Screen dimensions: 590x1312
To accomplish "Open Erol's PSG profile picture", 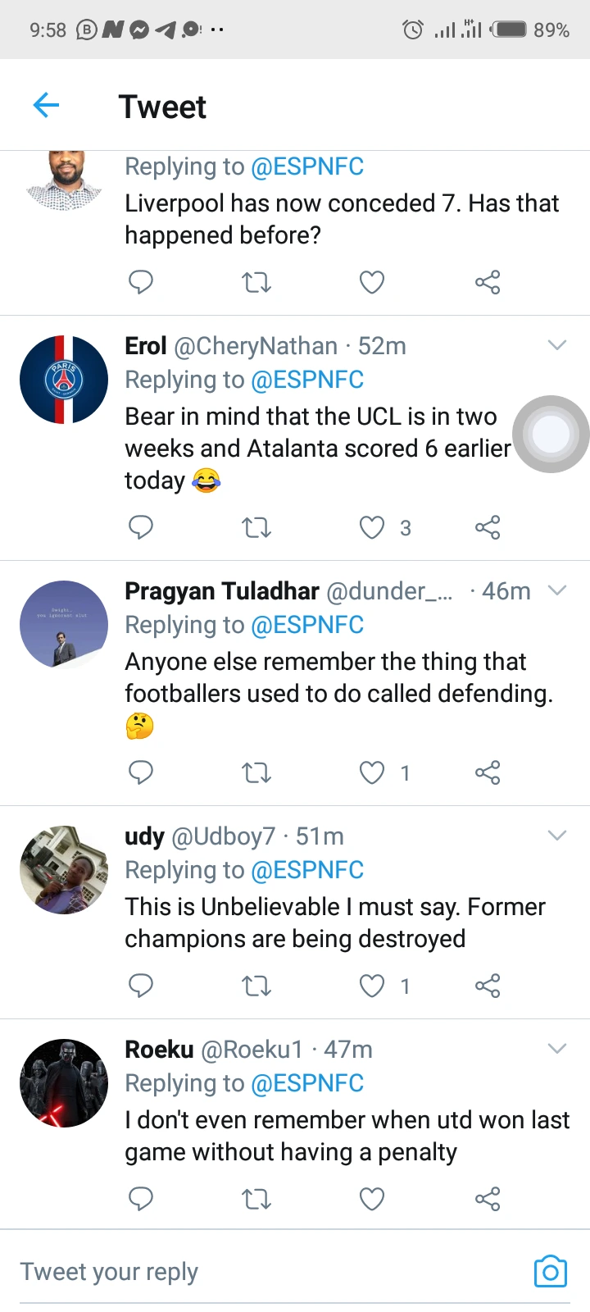I will (x=64, y=380).
